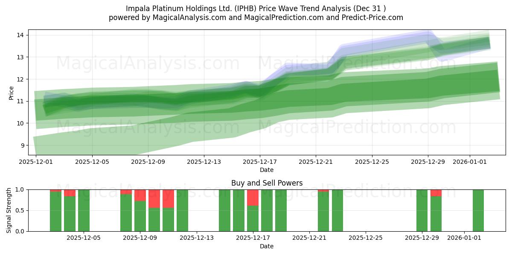Click the 2025-12-29 tick under the signal chart
Screen dimensions: 512x256
pyautogui.click(x=422, y=238)
